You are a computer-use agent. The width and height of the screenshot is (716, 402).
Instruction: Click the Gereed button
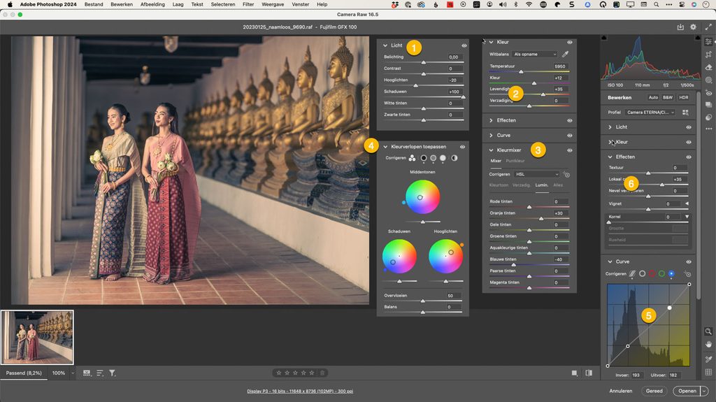click(654, 391)
